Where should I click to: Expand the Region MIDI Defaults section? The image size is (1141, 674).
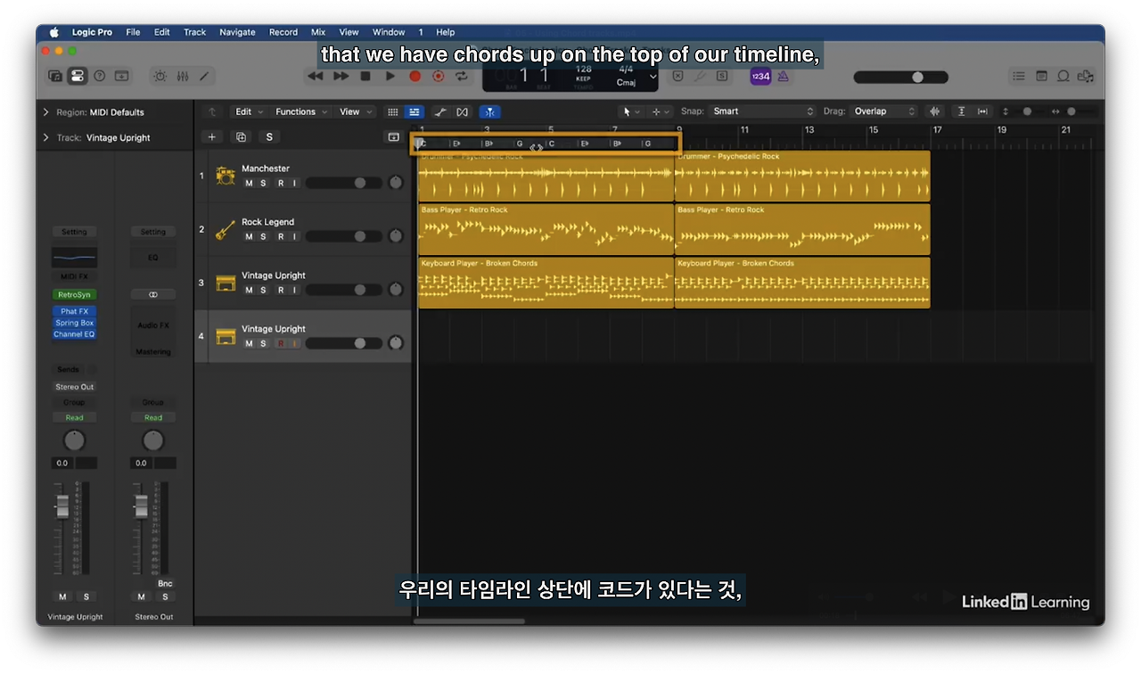tap(45, 112)
